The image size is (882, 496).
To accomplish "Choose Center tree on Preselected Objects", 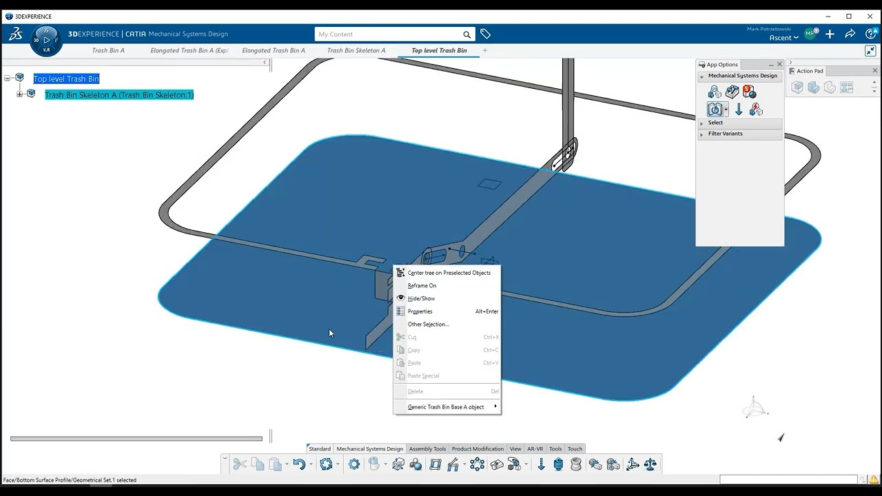I will (x=447, y=273).
